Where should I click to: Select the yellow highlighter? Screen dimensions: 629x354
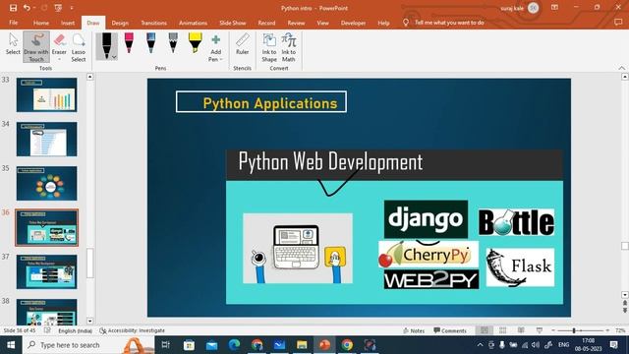[x=195, y=43]
